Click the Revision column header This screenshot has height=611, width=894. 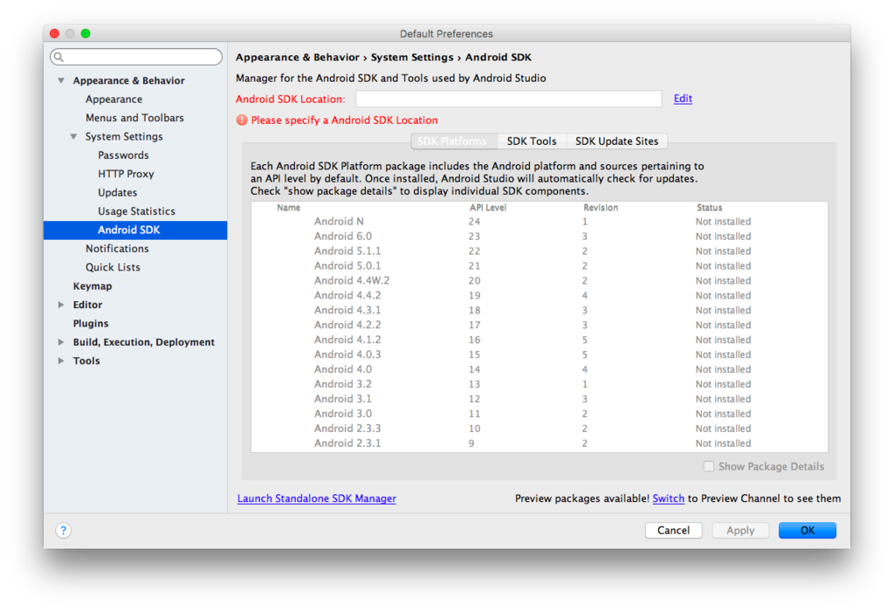tap(601, 208)
